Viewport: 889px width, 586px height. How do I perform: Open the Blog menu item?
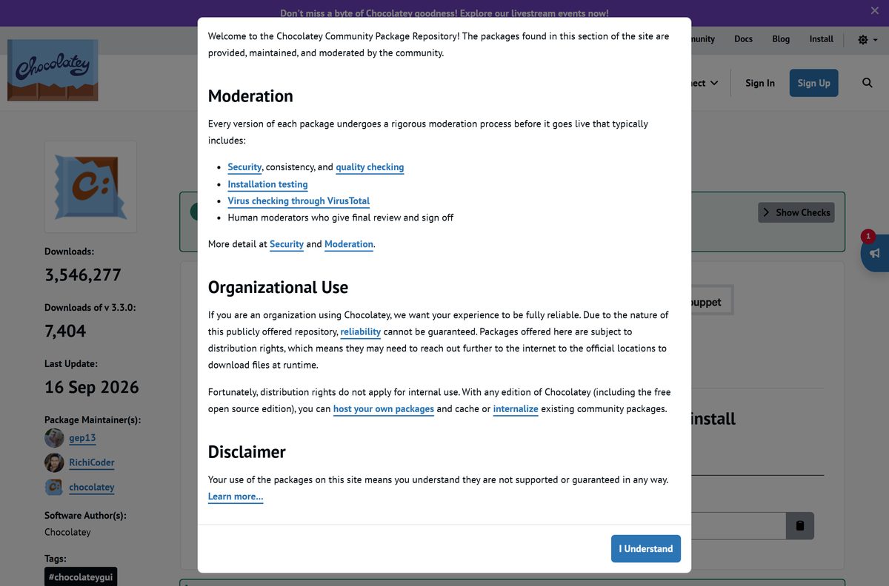point(781,39)
